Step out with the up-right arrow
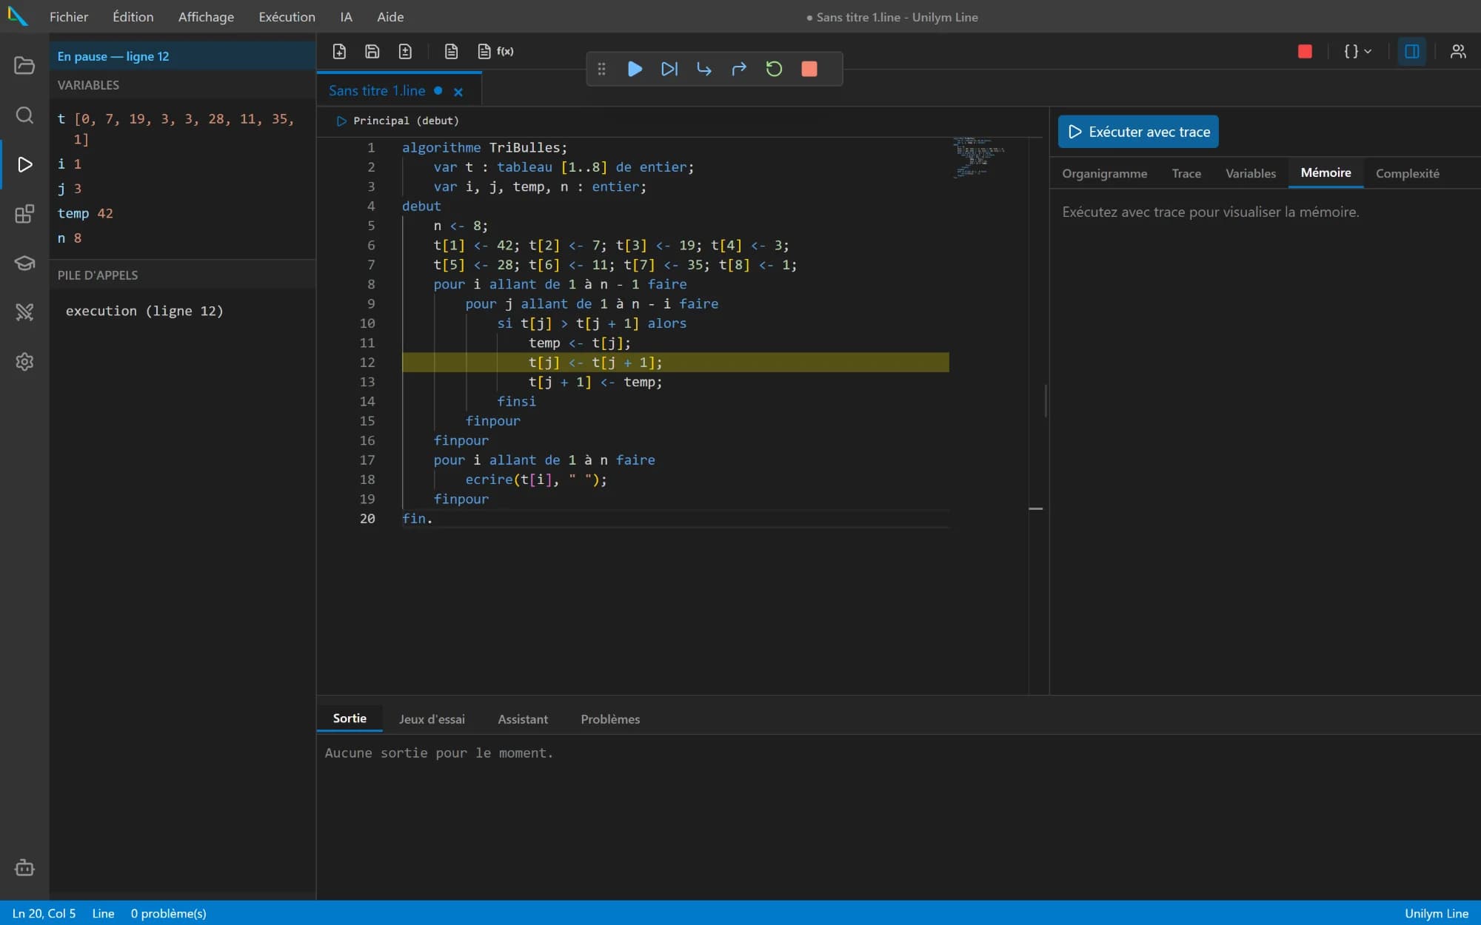 [x=739, y=69]
